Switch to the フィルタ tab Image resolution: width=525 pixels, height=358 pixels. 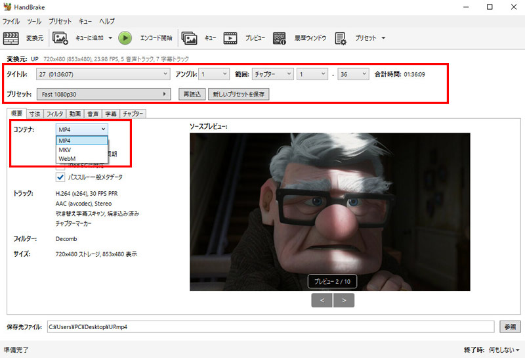[55, 114]
